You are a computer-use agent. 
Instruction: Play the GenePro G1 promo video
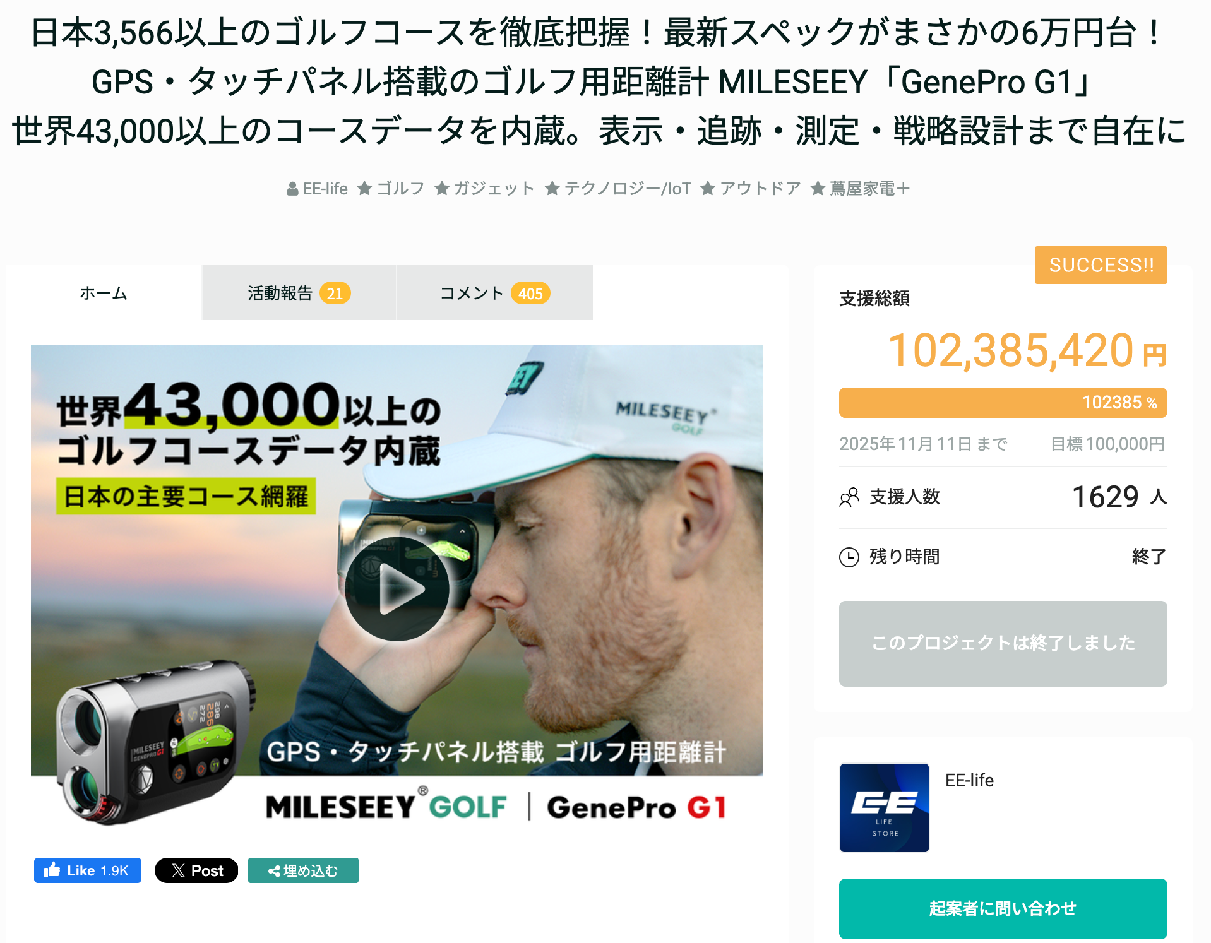(x=397, y=588)
